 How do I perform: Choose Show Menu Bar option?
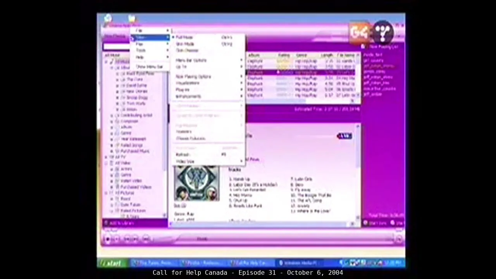point(149,67)
